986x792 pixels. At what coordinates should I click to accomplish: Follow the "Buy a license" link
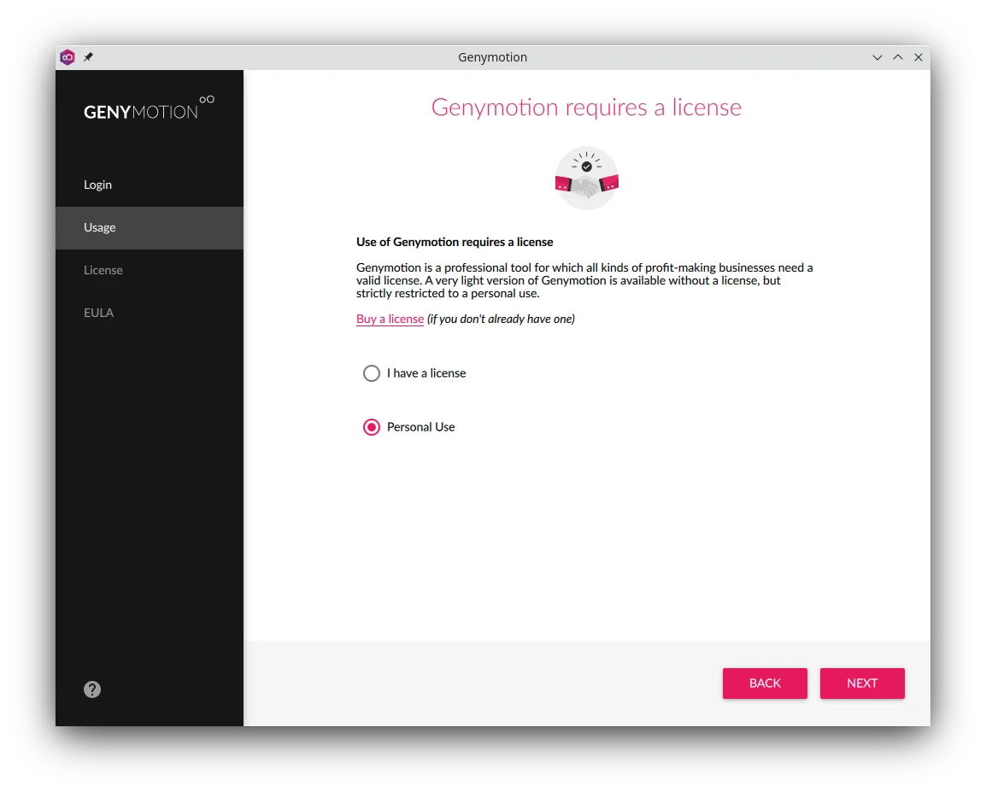click(x=390, y=319)
